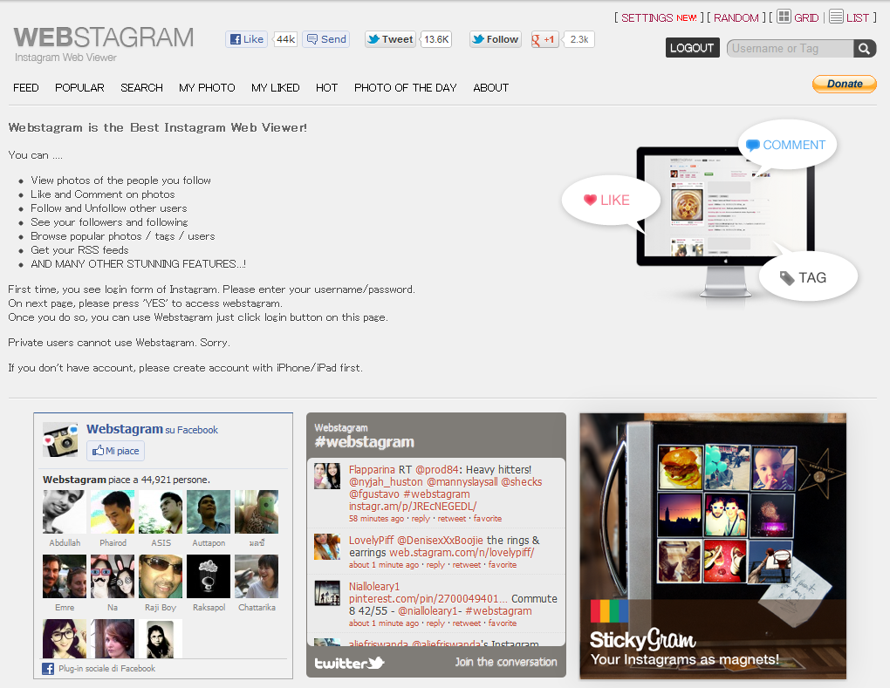Switch to Grid view icon

point(784,17)
